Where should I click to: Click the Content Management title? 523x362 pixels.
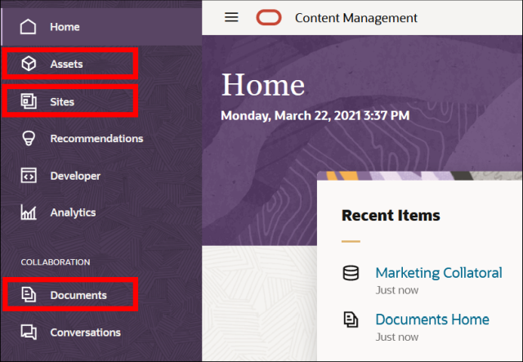coord(356,18)
